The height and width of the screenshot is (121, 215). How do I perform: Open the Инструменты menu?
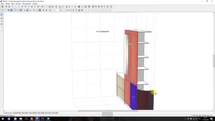[27, 4]
